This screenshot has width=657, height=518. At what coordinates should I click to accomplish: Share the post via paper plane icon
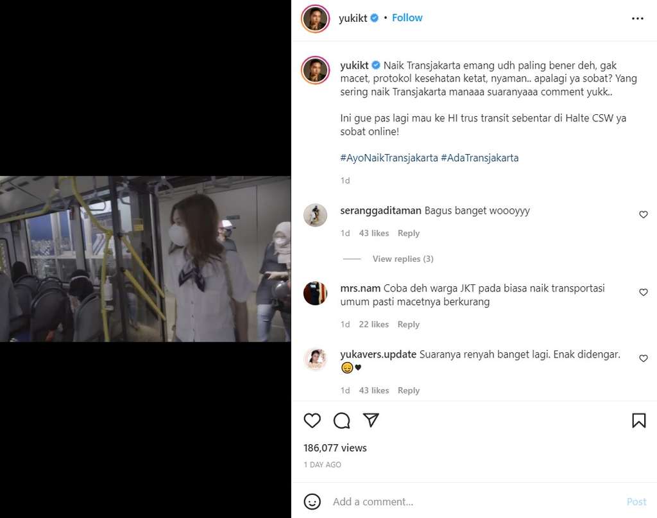click(x=371, y=420)
